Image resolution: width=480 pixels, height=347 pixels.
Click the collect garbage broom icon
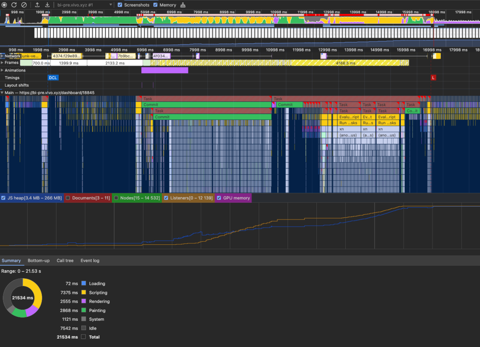(183, 5)
